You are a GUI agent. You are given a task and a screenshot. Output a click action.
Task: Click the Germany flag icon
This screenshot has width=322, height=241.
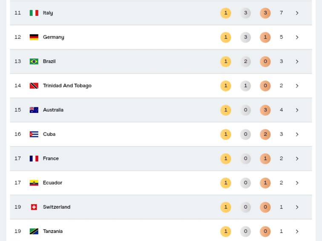tap(34, 37)
